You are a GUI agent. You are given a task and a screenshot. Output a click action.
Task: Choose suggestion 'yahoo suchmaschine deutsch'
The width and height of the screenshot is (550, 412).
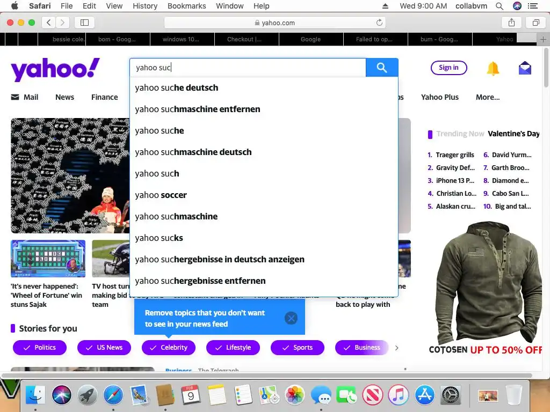pos(264,152)
